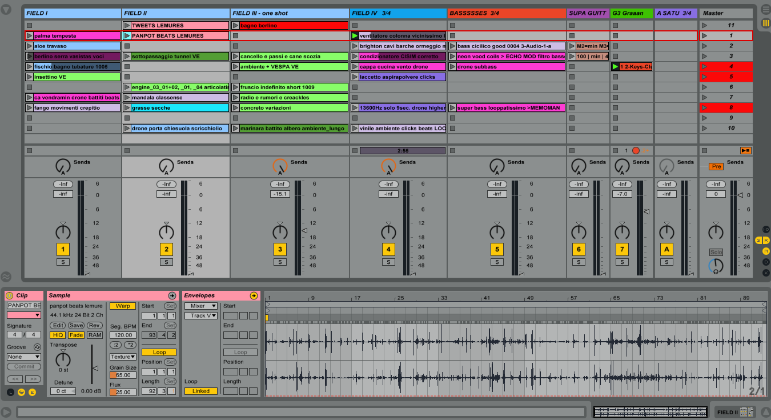Click the Session view vertical-bars icon
771x420 pixels.
click(765, 23)
